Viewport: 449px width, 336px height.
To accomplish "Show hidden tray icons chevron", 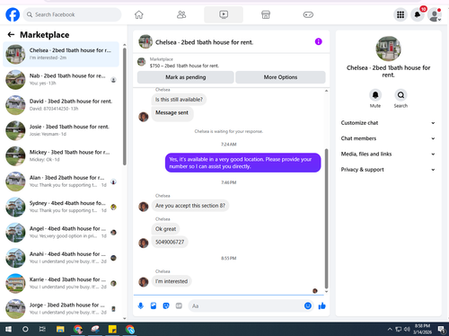I will 390,330.
